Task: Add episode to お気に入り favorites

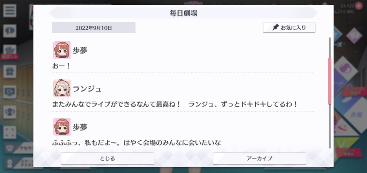Action: [289, 28]
